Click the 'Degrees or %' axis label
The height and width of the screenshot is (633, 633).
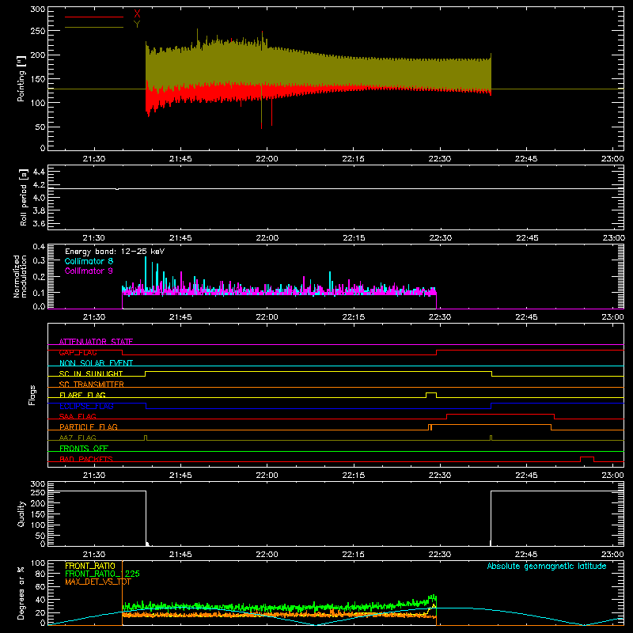click(x=21, y=593)
